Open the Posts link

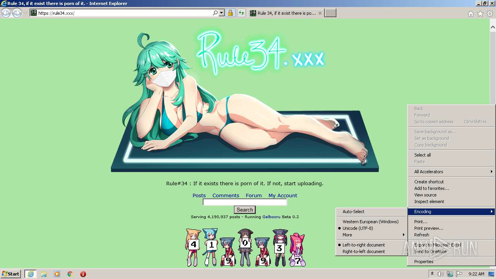click(199, 195)
